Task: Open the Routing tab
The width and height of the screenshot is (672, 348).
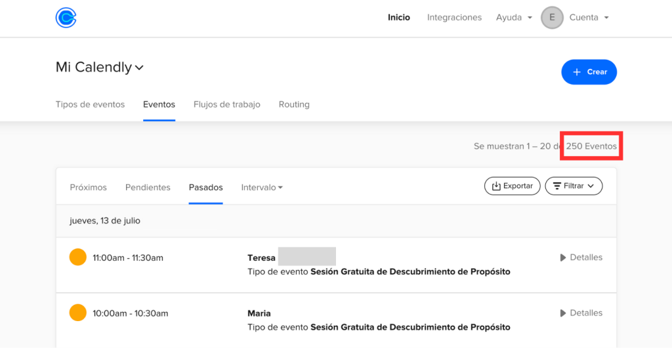Action: pos(294,104)
